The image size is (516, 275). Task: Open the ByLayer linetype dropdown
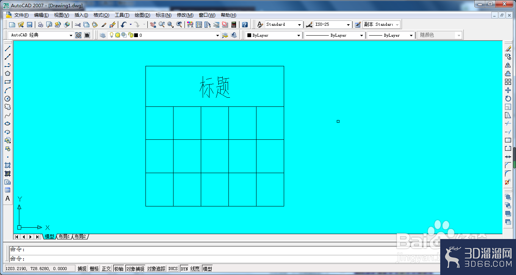pos(335,35)
